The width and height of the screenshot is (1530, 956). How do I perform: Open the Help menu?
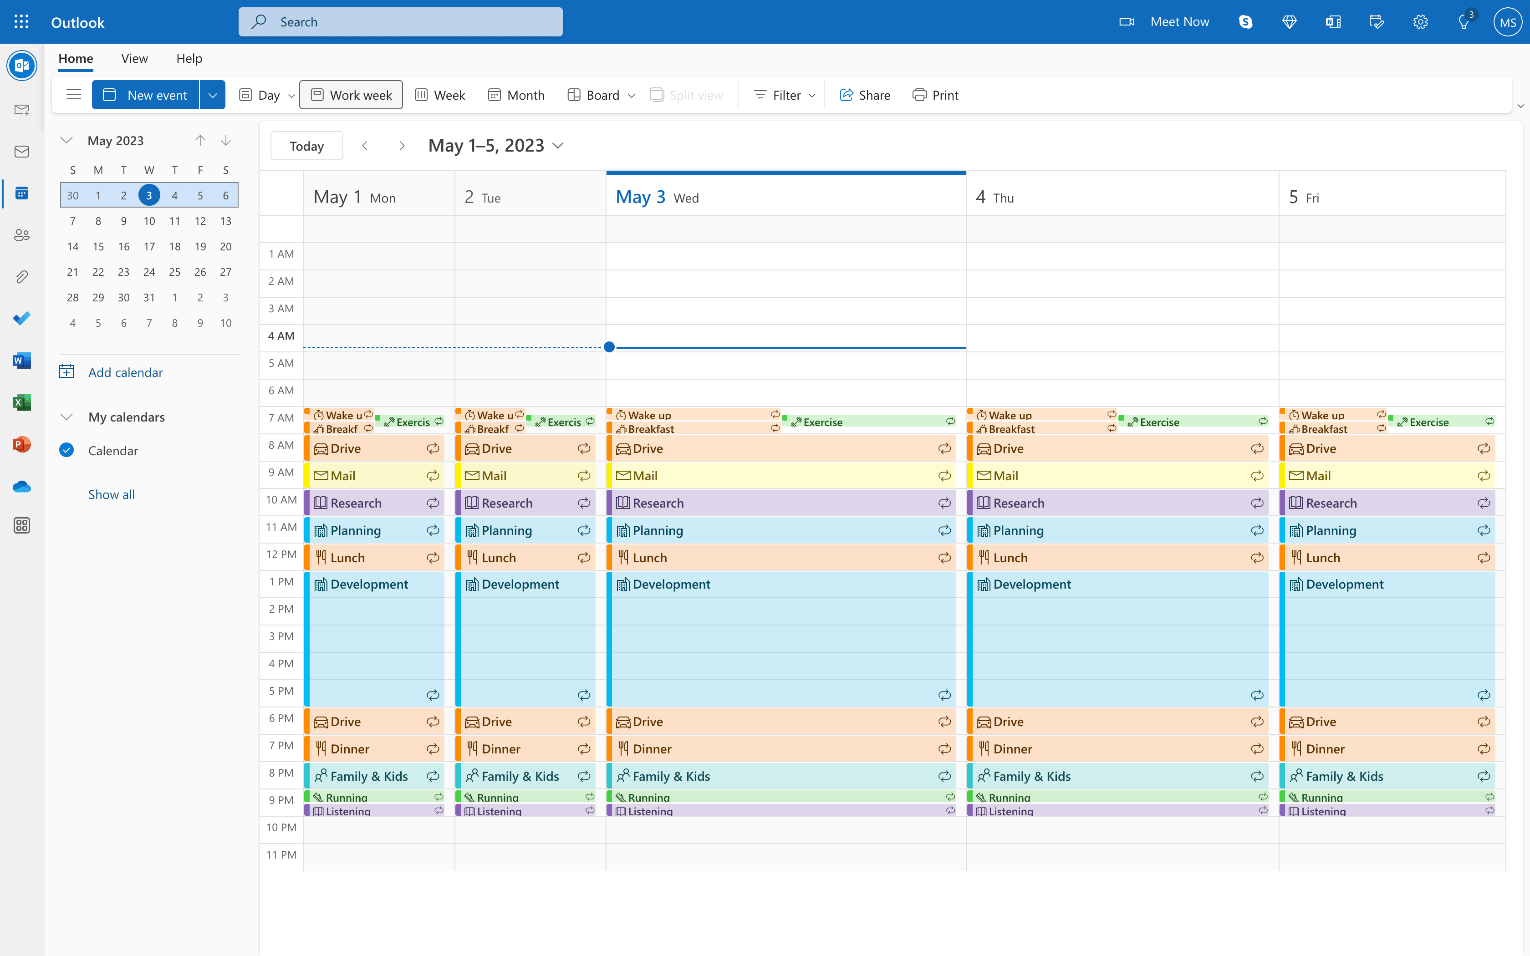coord(189,58)
